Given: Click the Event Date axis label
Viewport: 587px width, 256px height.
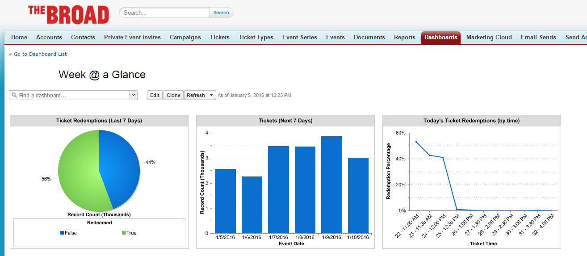Looking at the screenshot, I should (x=292, y=243).
